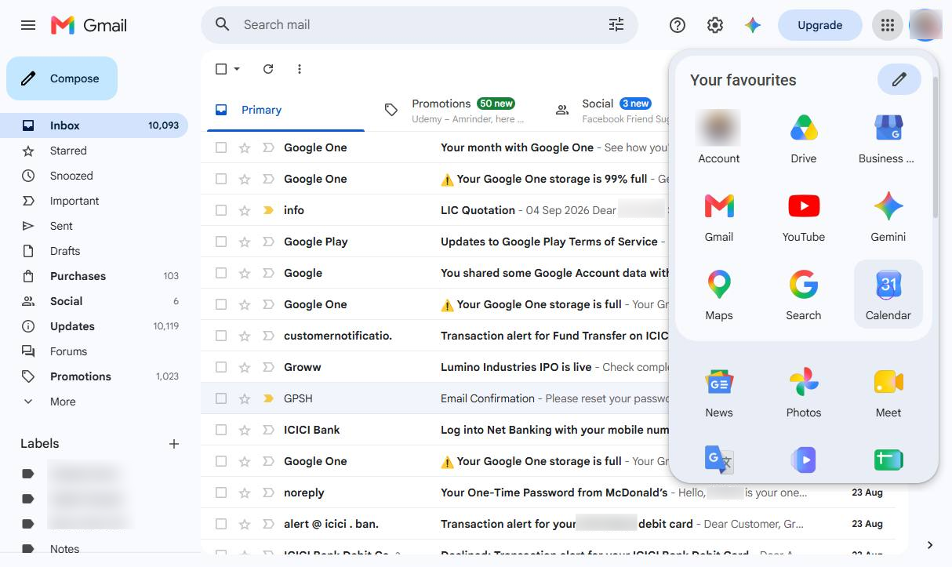Screen dimensions: 952x567
Task: Open Updates category
Action: point(72,326)
